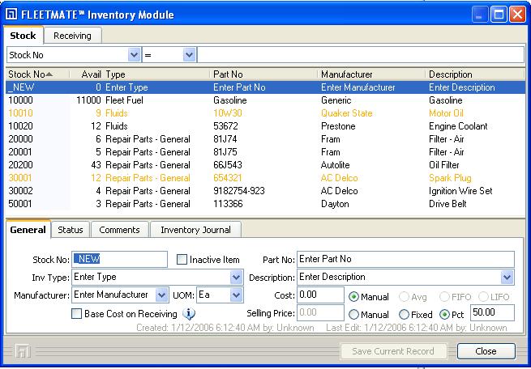Click the FLEETMATE logo in the bottom status bar
The width and height of the screenshot is (531, 369).
pos(23,351)
